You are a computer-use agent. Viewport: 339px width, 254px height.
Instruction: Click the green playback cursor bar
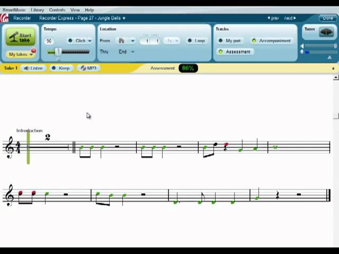[x=28, y=148]
